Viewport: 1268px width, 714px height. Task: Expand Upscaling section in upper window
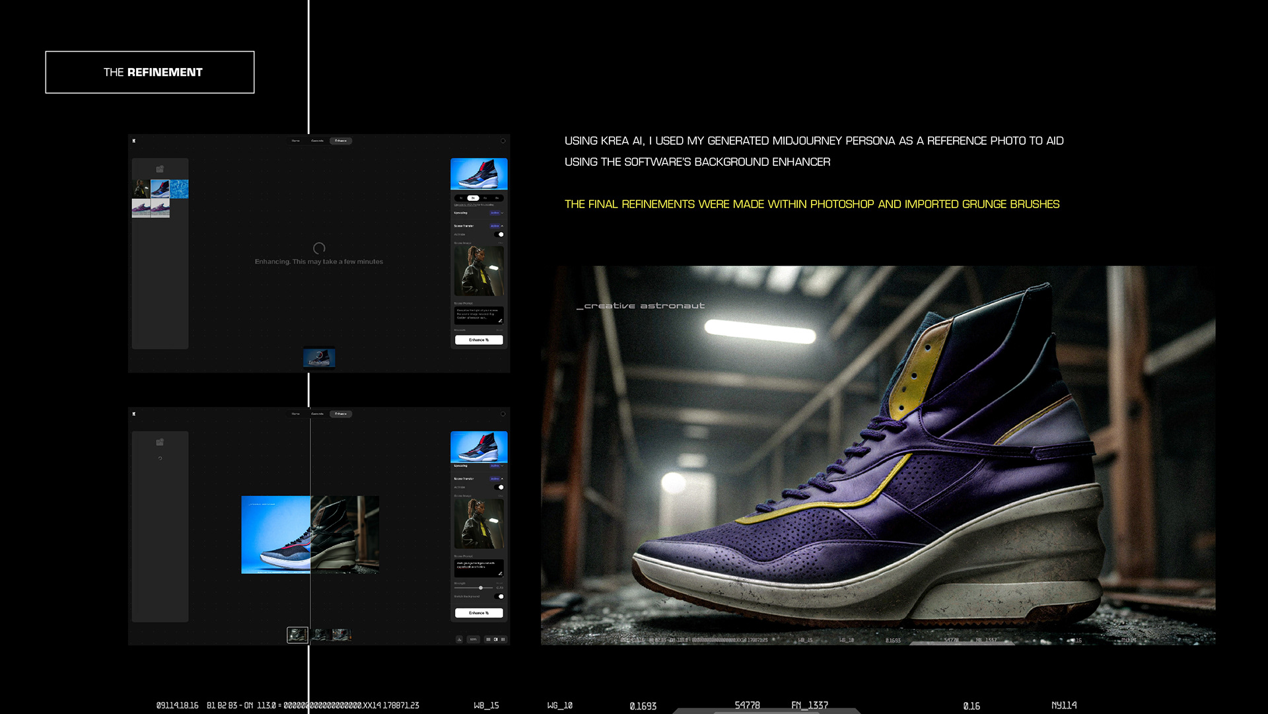502,213
